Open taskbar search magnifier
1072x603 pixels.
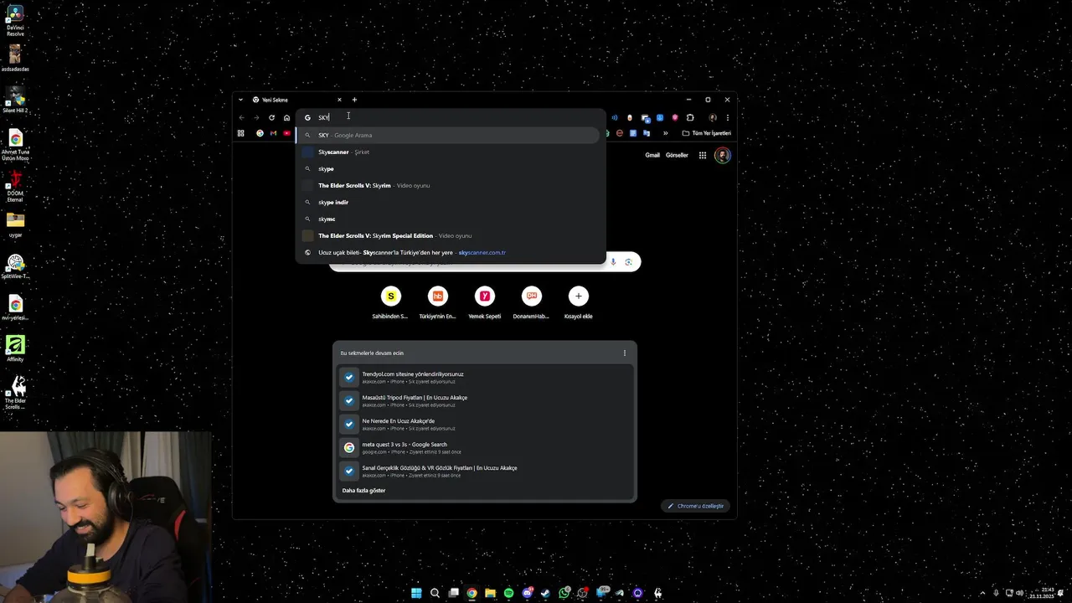[x=435, y=593]
